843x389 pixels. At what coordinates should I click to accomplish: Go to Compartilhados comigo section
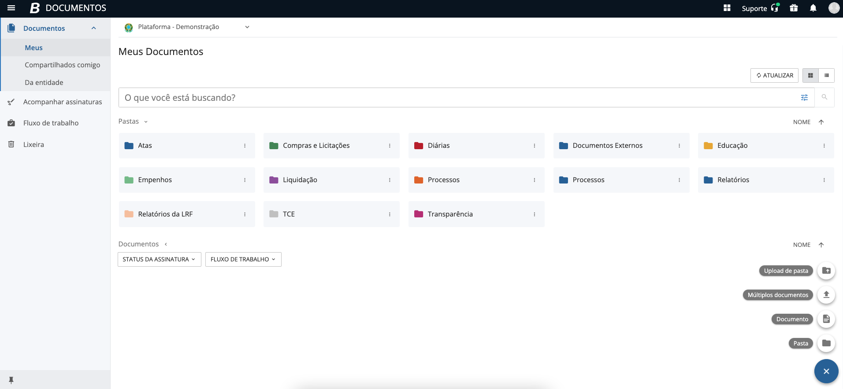62,65
